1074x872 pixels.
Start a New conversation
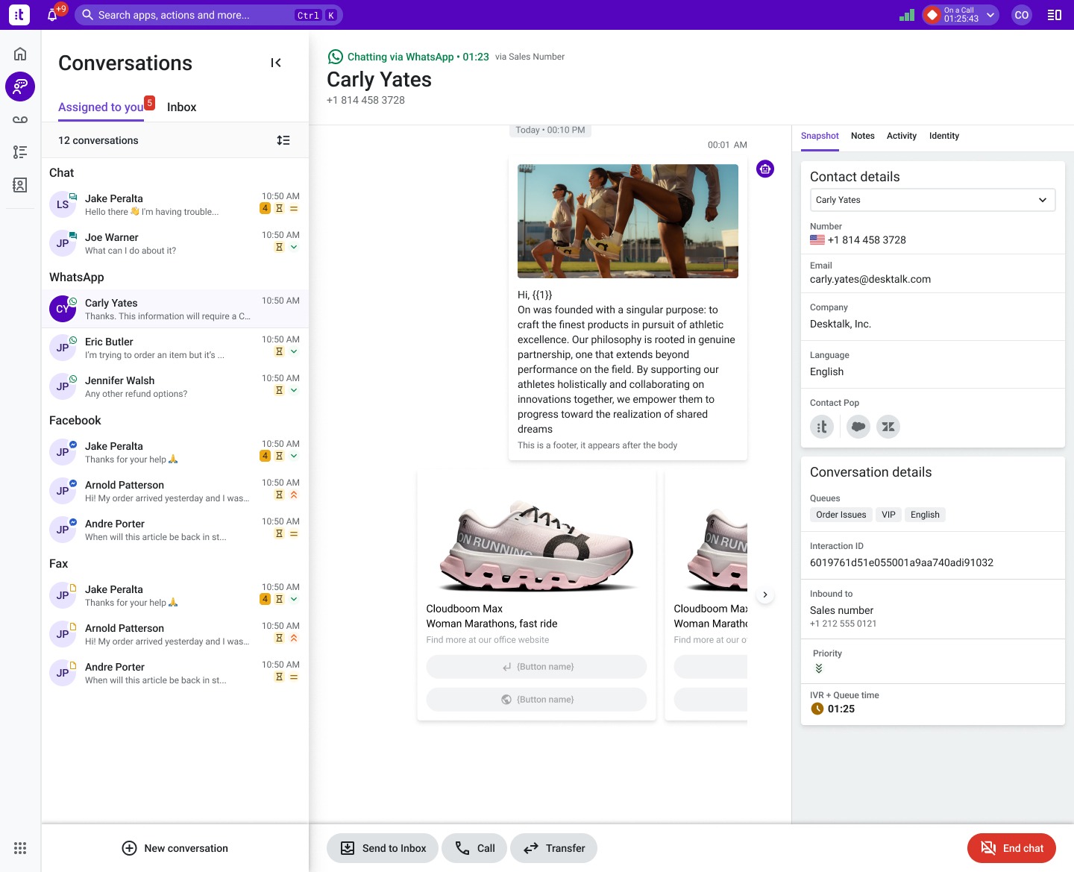click(x=175, y=848)
